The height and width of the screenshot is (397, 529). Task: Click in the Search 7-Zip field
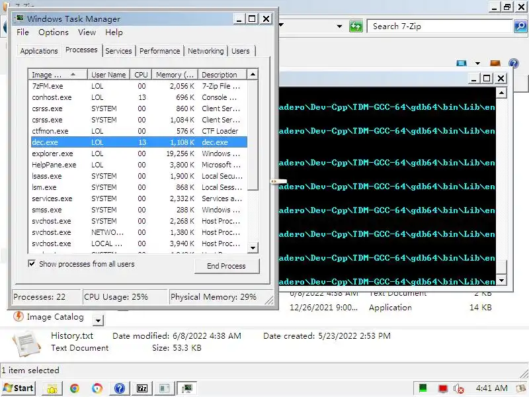tap(440, 26)
